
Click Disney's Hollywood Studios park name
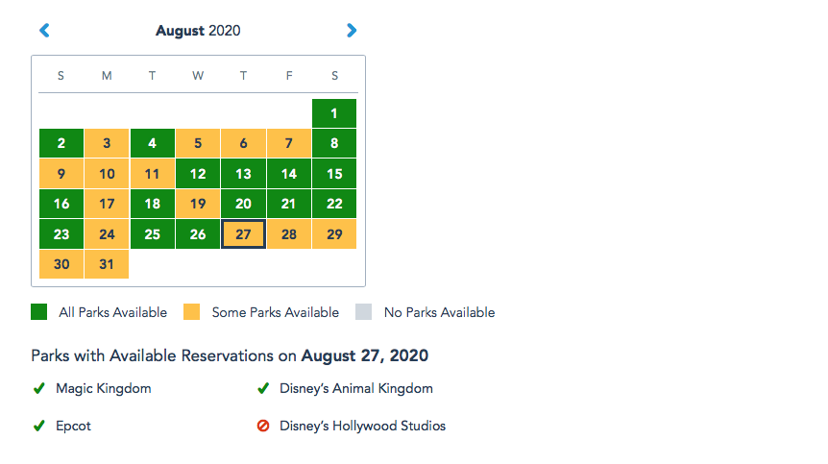coord(363,426)
